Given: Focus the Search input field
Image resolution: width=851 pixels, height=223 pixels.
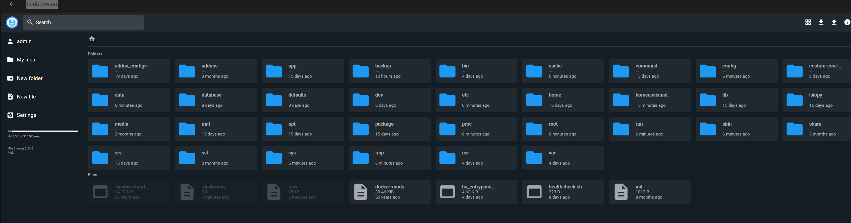Looking at the screenshot, I should click(83, 22).
